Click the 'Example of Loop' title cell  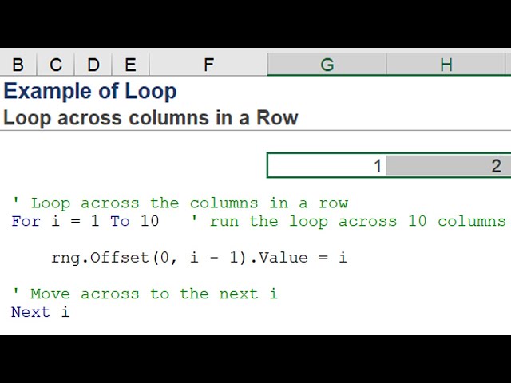pyautogui.click(x=90, y=91)
